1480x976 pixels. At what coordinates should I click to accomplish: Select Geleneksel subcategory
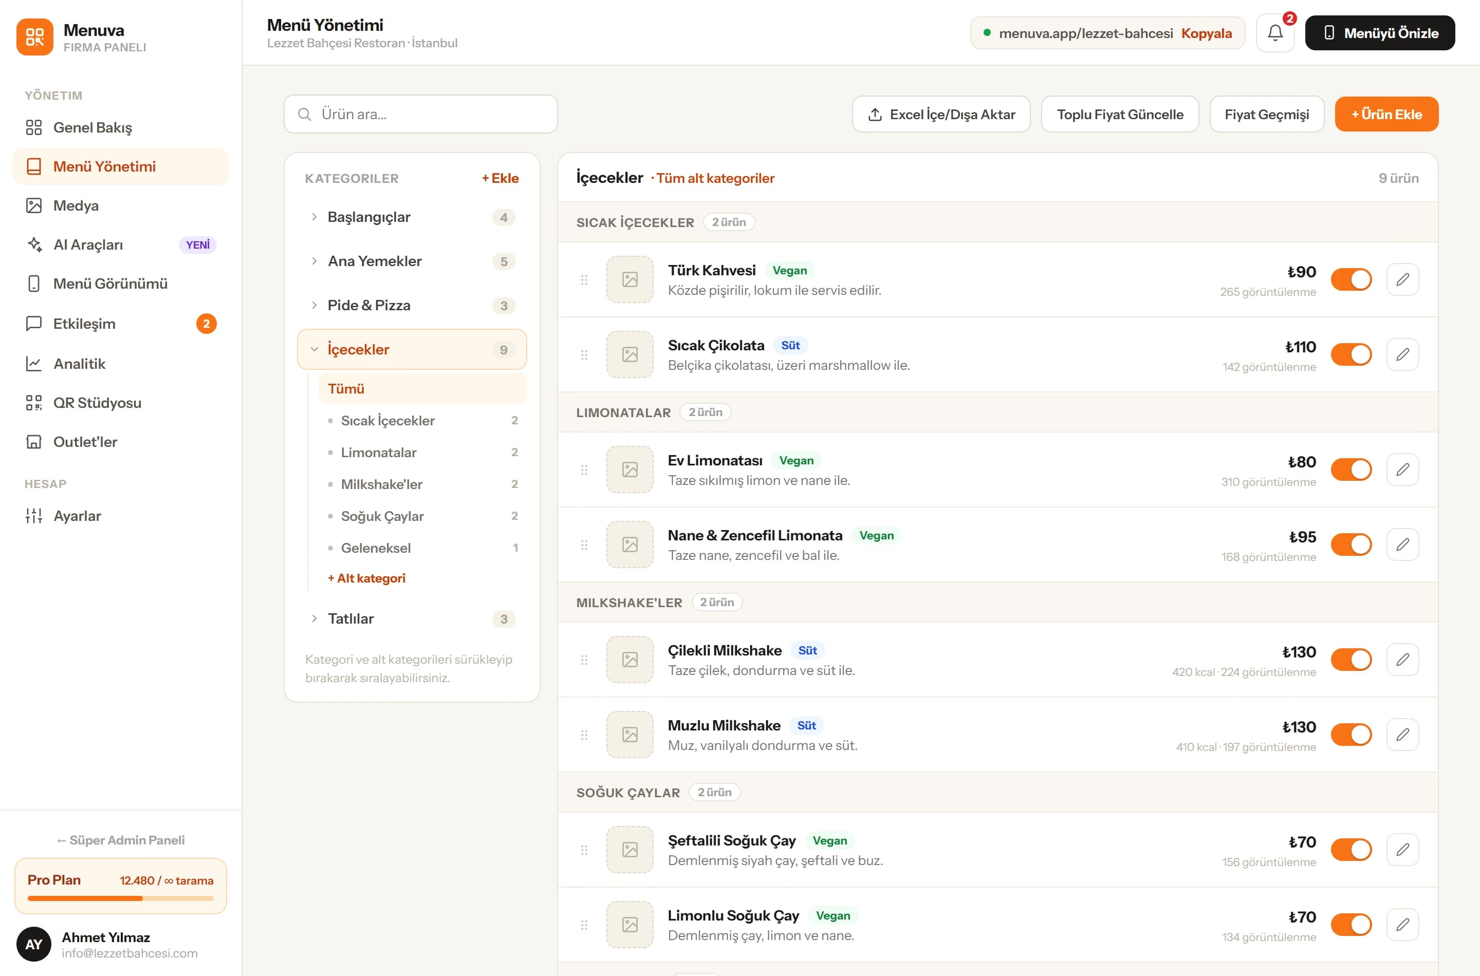[x=422, y=548]
